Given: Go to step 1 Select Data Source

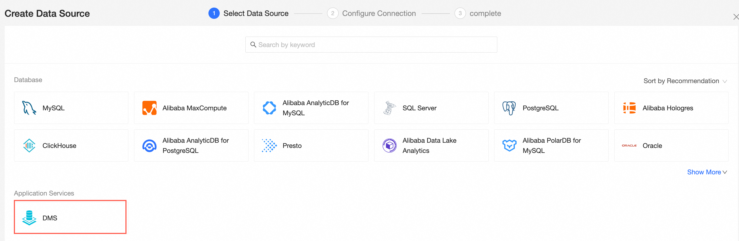Looking at the screenshot, I should point(248,13).
